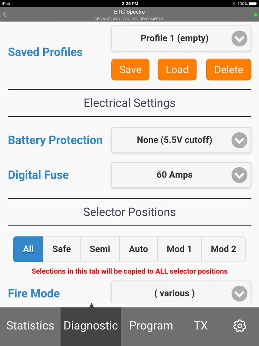Choose the Mod 1 selector position
The image size is (259, 346).
point(179,249)
